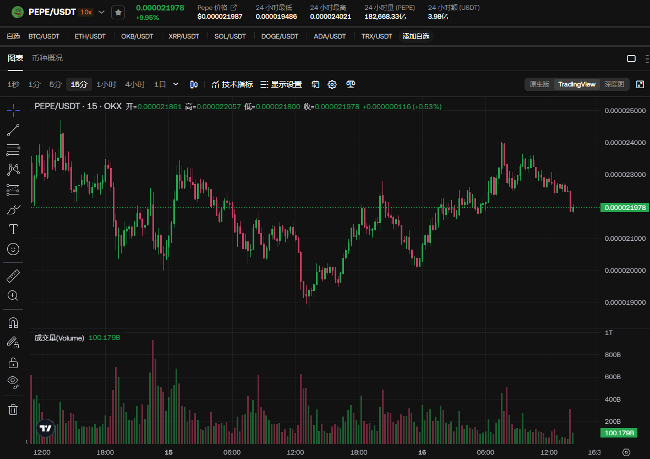Delete all drawings with trash icon
The image size is (650, 459).
13,409
